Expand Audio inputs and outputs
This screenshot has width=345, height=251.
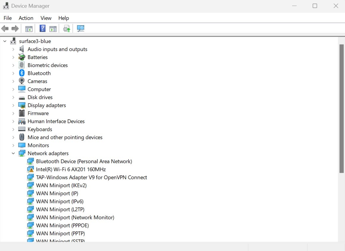(x=13, y=49)
